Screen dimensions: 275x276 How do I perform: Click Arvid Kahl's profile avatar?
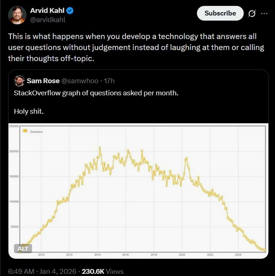point(17,15)
